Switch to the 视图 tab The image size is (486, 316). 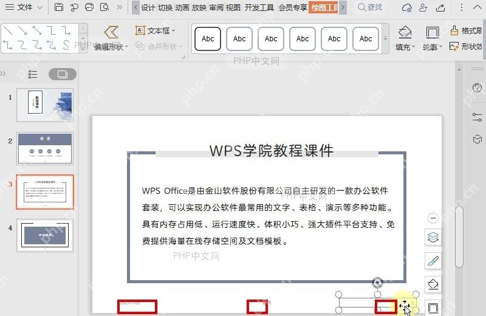click(x=233, y=7)
